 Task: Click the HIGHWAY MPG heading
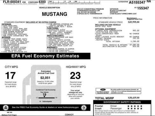tap(76, 67)
